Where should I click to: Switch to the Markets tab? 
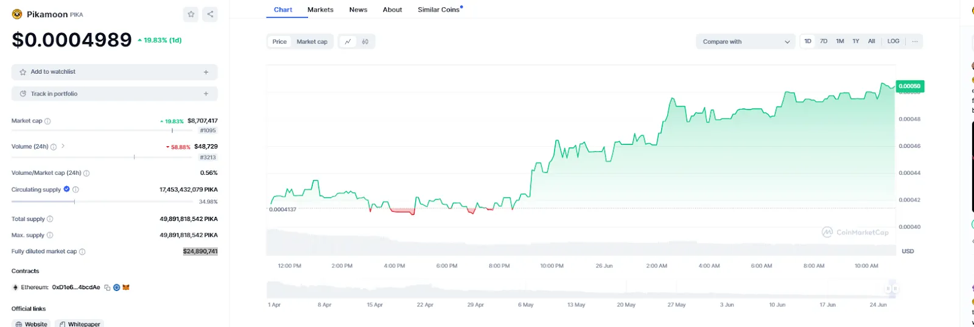(320, 10)
